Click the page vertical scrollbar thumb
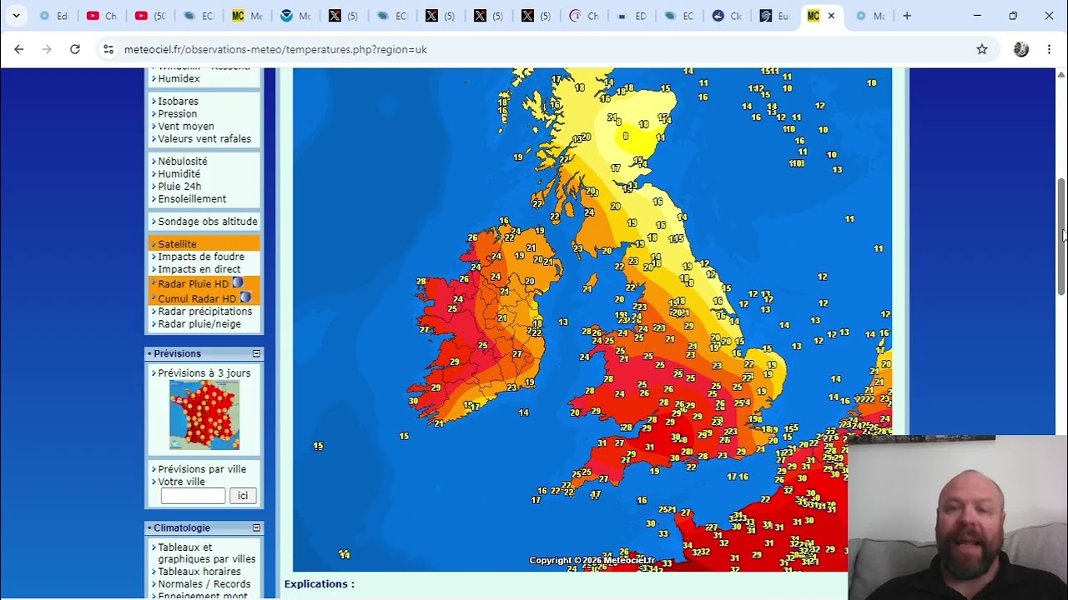Image resolution: width=1068 pixels, height=600 pixels. tap(1061, 236)
